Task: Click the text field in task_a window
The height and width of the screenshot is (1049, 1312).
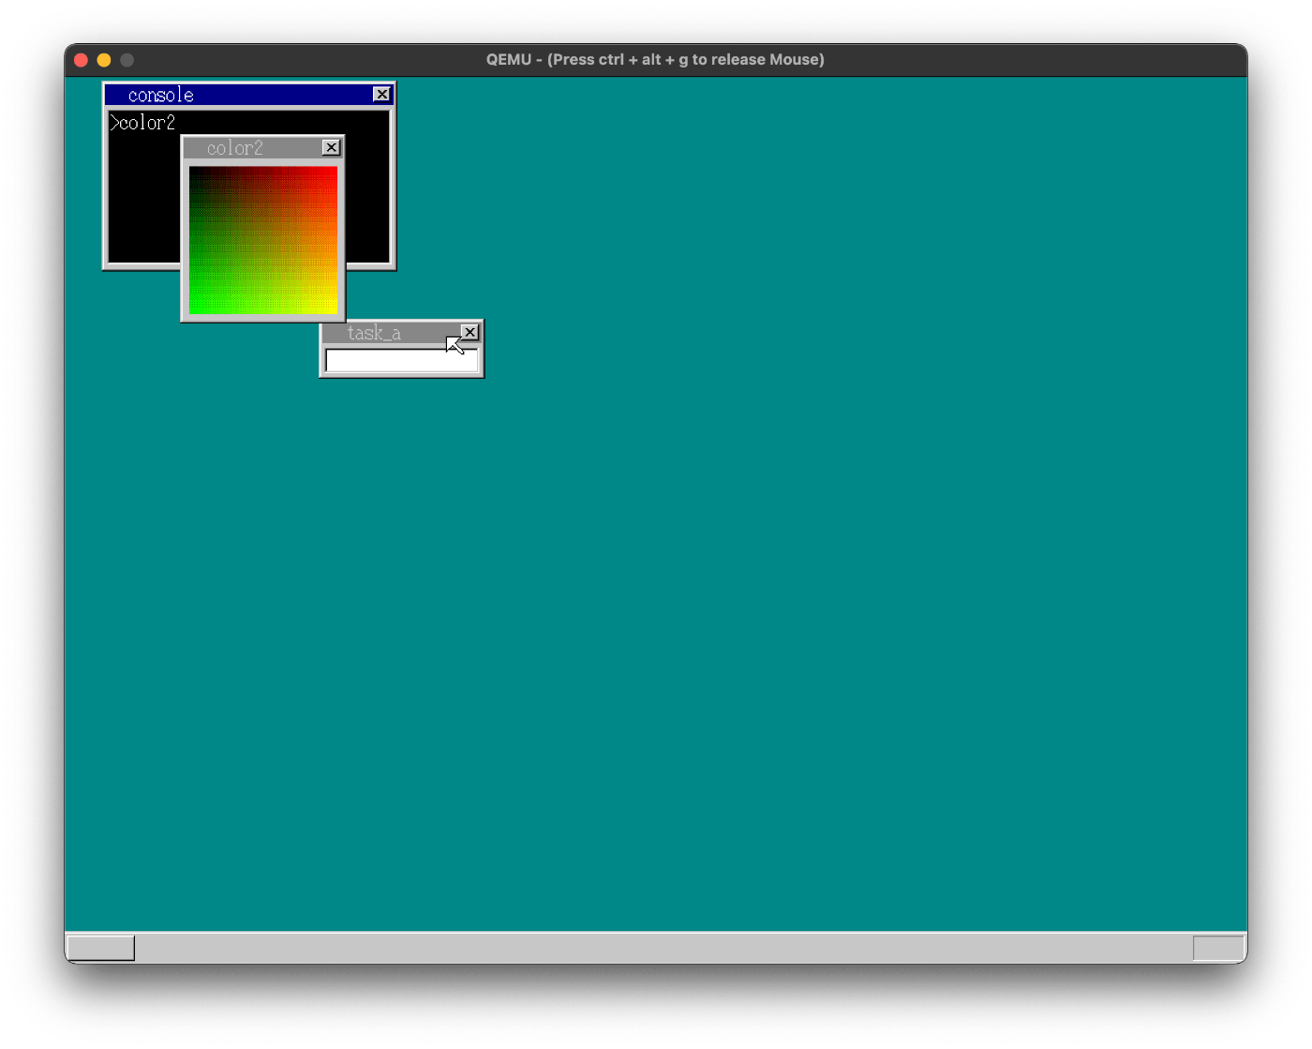Action: (x=401, y=361)
